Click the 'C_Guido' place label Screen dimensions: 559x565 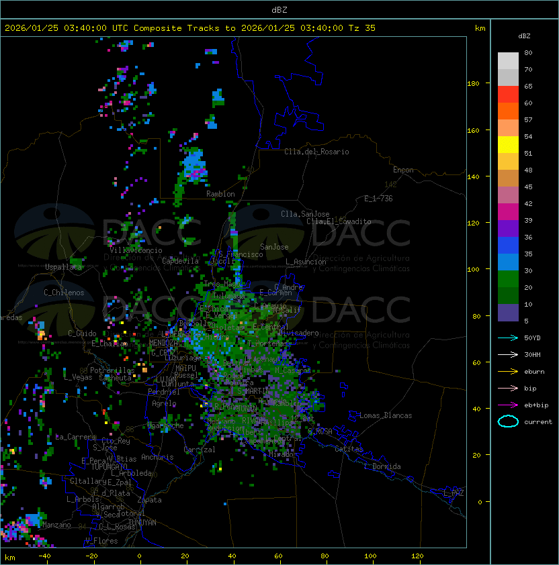point(82,333)
